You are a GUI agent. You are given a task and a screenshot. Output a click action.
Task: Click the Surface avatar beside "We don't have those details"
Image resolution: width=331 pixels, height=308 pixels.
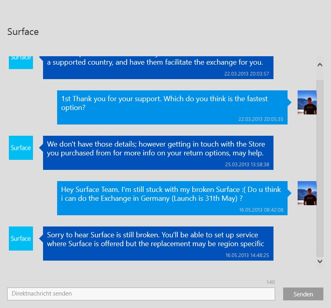click(21, 148)
